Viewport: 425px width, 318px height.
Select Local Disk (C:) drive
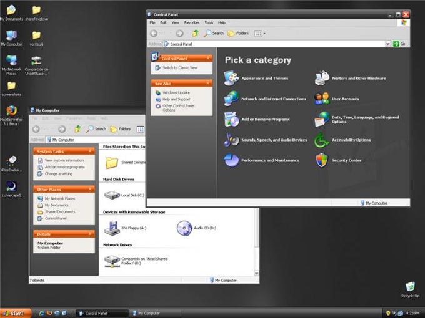pyautogui.click(x=112, y=195)
